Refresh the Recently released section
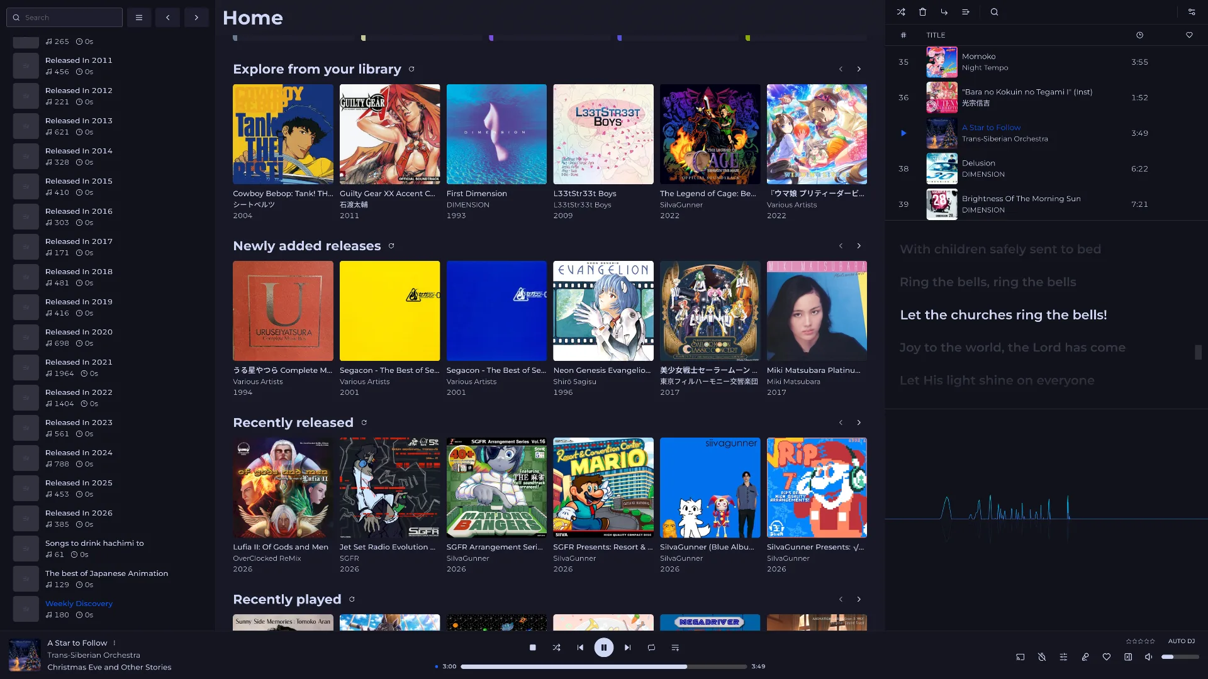This screenshot has height=679, width=1208. pos(364,422)
